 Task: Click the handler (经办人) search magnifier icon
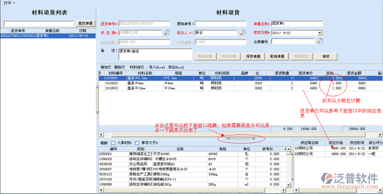[243, 33]
